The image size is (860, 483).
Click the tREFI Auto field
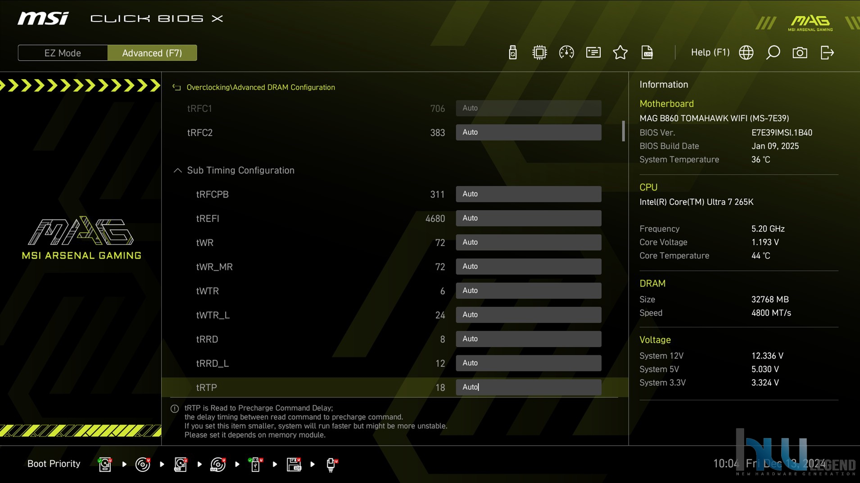pyautogui.click(x=528, y=218)
